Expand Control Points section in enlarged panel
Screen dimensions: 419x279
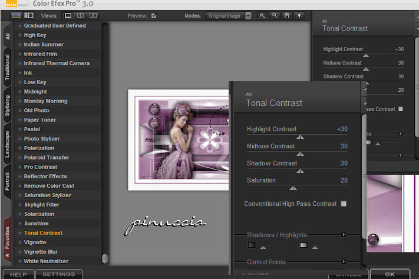[x=344, y=262]
